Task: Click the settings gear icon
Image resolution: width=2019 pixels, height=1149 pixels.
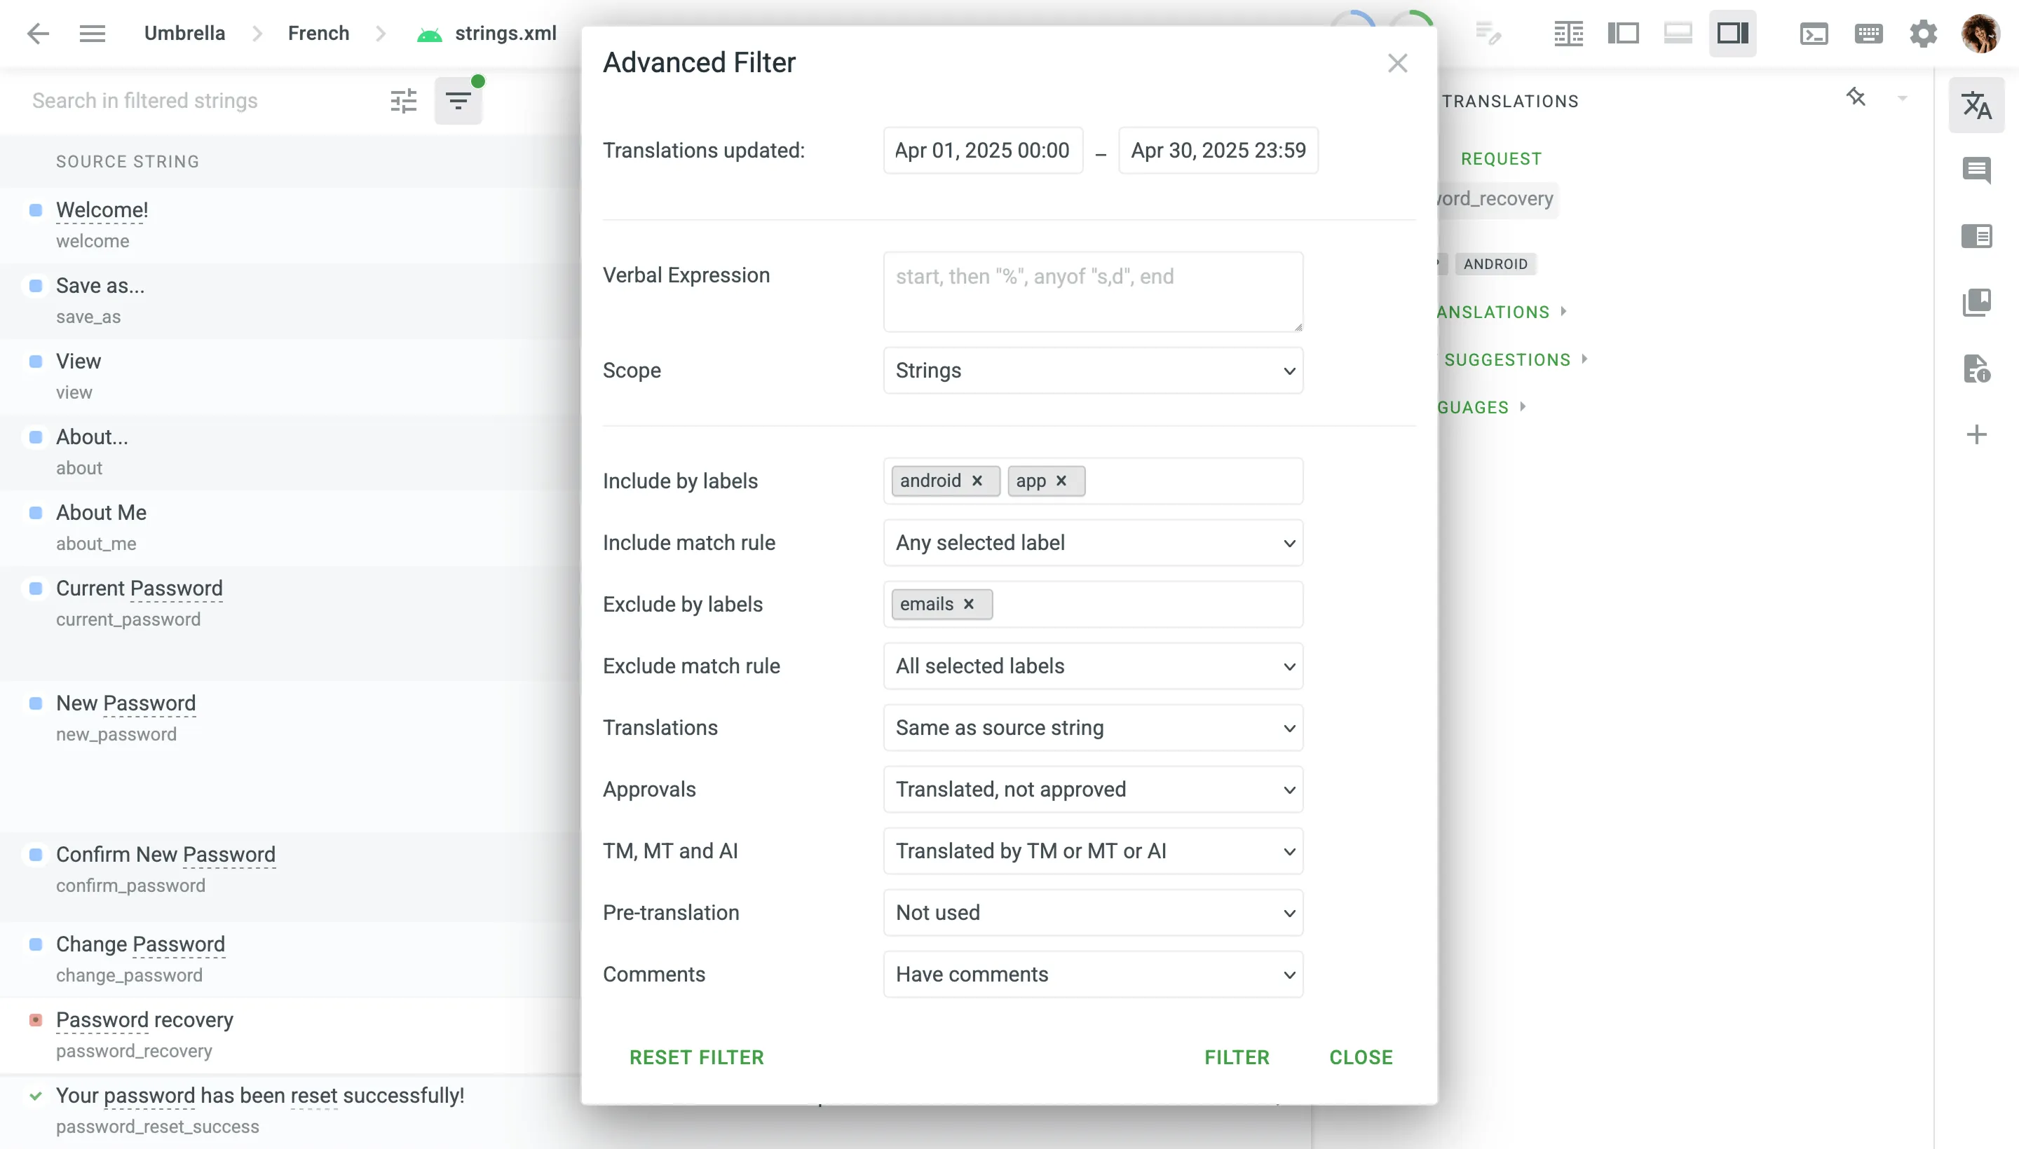Action: 1924,34
